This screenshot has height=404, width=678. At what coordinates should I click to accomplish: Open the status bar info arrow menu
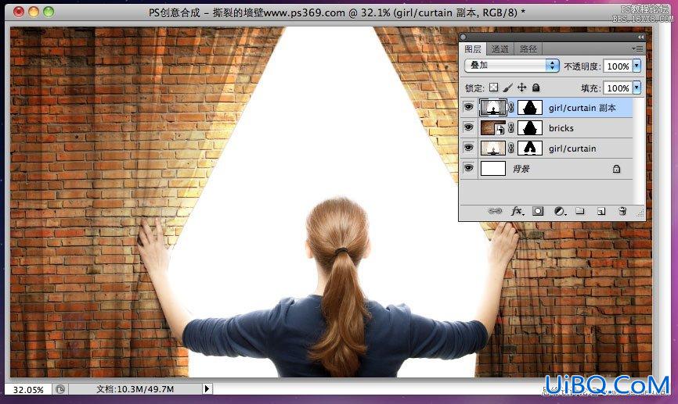pos(207,389)
